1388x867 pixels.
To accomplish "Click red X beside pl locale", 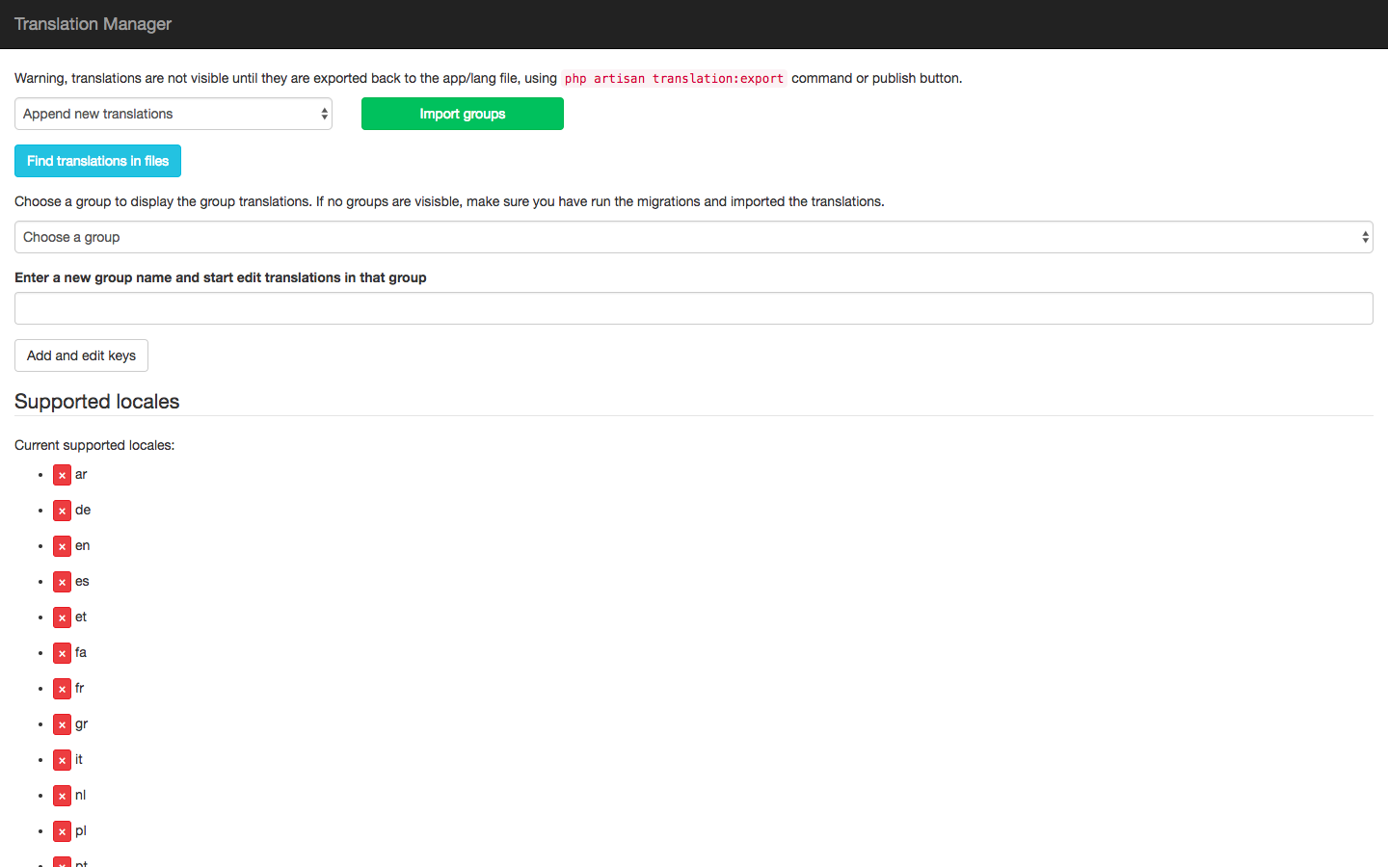I will pos(62,831).
